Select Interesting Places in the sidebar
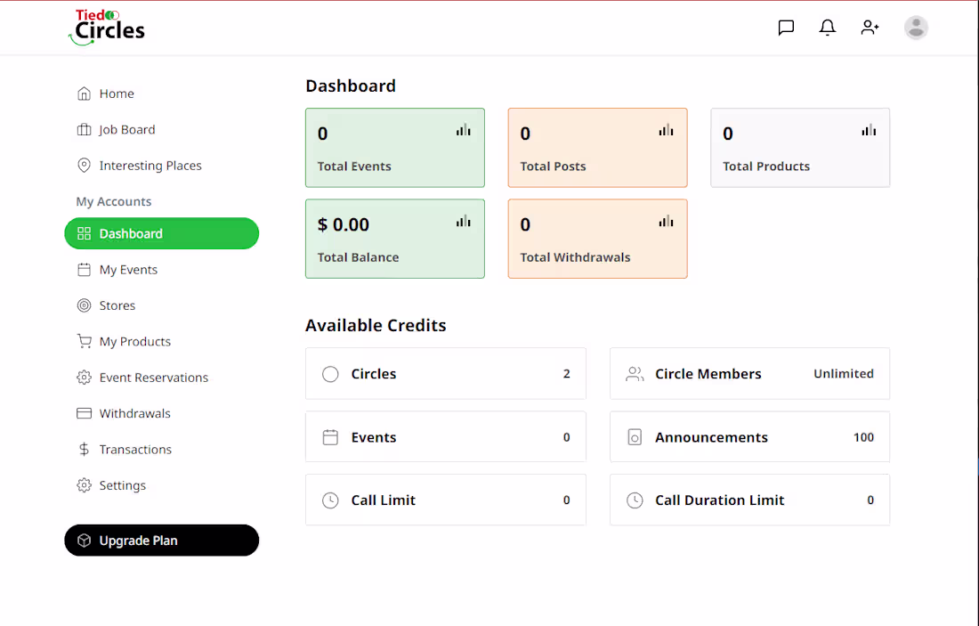 [x=150, y=165]
